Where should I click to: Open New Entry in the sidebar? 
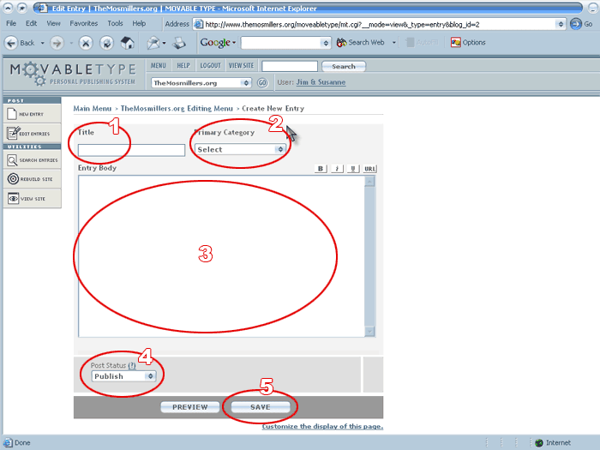click(x=33, y=114)
